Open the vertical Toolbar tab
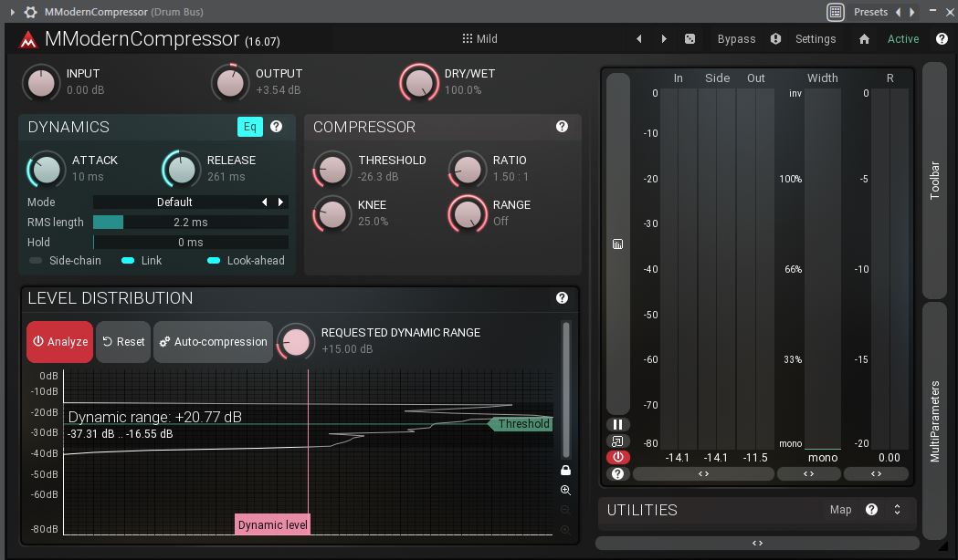Viewport: 958px width, 560px height. pos(934,180)
